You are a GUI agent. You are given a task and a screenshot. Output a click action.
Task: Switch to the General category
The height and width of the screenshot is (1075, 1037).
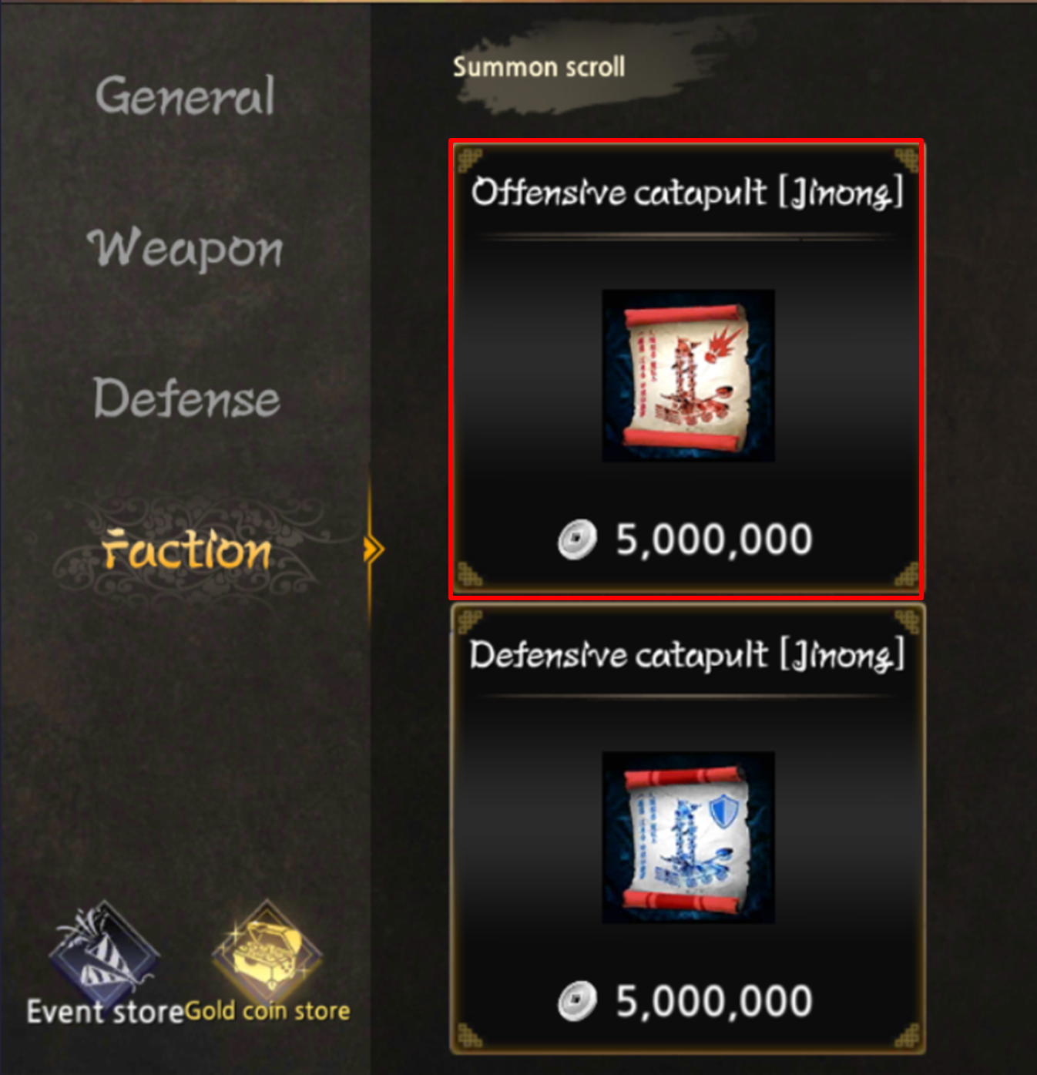pyautogui.click(x=185, y=96)
